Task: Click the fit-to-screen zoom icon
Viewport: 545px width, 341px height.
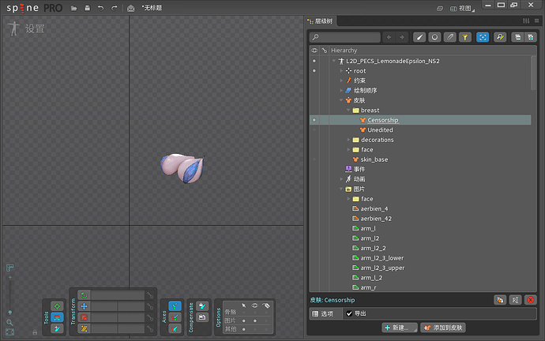Action: point(9,332)
